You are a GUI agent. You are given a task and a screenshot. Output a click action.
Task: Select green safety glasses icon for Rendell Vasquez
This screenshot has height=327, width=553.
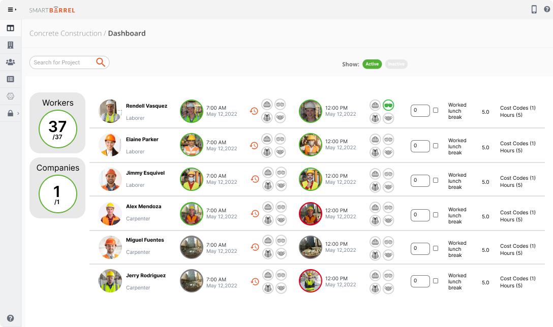point(388,105)
